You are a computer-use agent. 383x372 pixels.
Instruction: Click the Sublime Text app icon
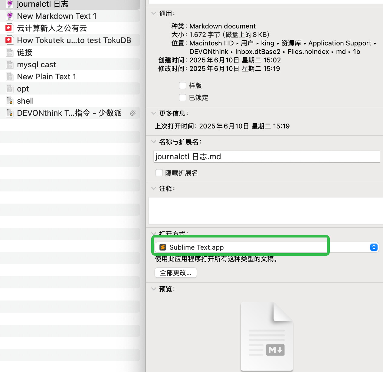(x=163, y=247)
